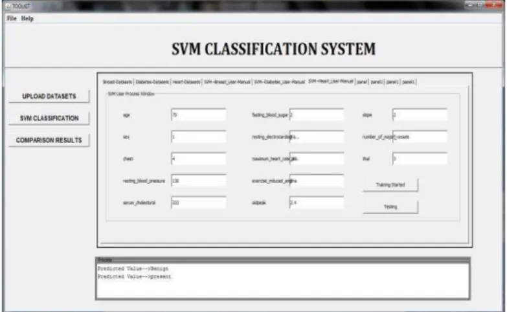Click the Process output text area
This screenshot has height=312, width=507.
283,281
